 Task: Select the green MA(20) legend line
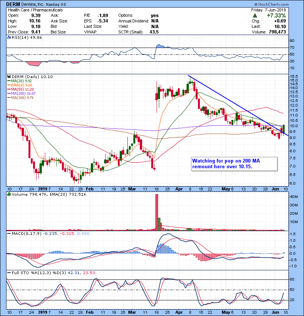pyautogui.click(x=9, y=81)
